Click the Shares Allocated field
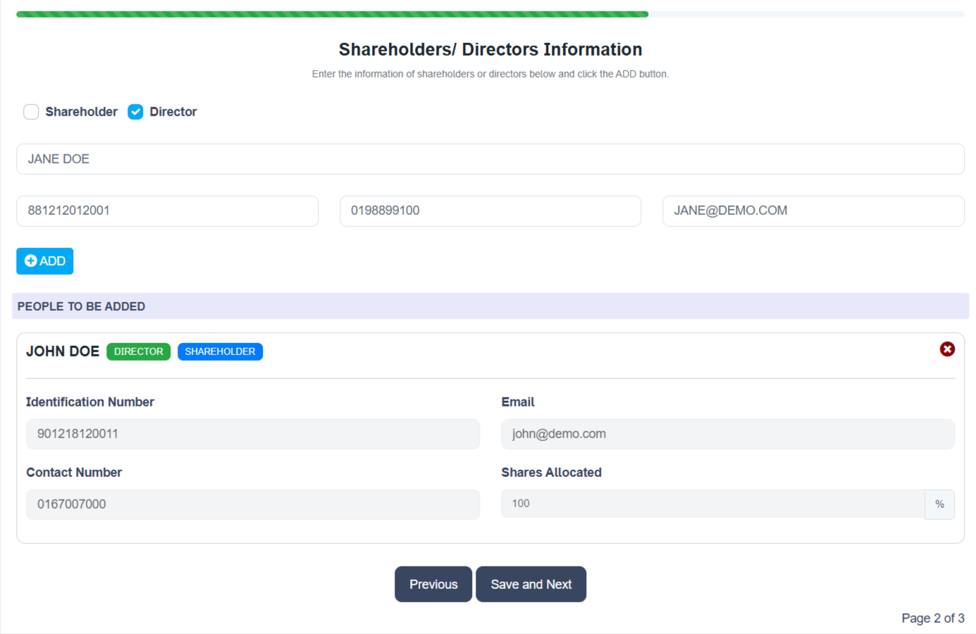The image size is (976, 634). click(x=712, y=504)
